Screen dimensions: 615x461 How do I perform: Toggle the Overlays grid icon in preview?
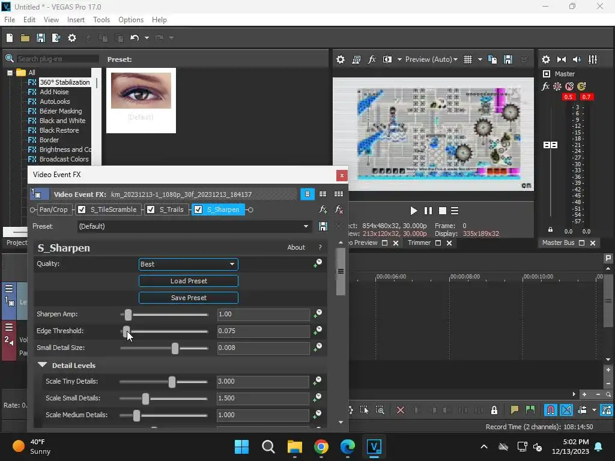coord(468,59)
